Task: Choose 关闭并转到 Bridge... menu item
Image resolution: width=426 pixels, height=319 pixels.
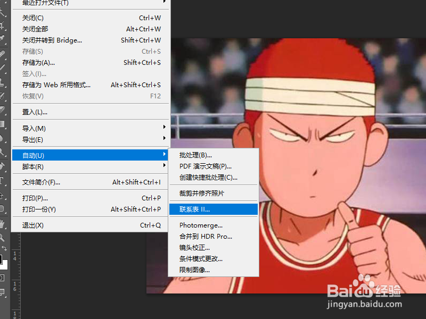Action: 91,40
